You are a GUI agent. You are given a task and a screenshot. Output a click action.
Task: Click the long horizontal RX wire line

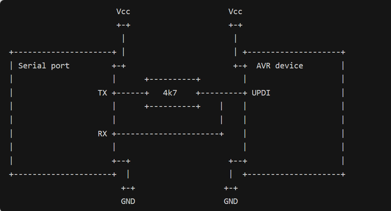168,134
